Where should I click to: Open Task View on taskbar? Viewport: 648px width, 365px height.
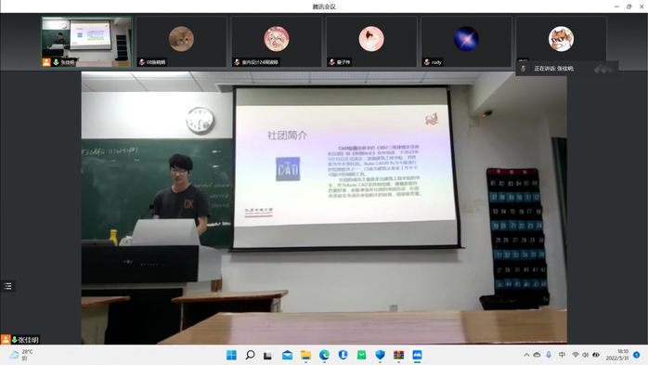[x=268, y=355]
